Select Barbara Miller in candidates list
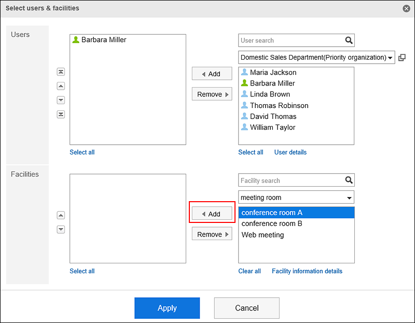415x323 pixels. tap(296, 83)
